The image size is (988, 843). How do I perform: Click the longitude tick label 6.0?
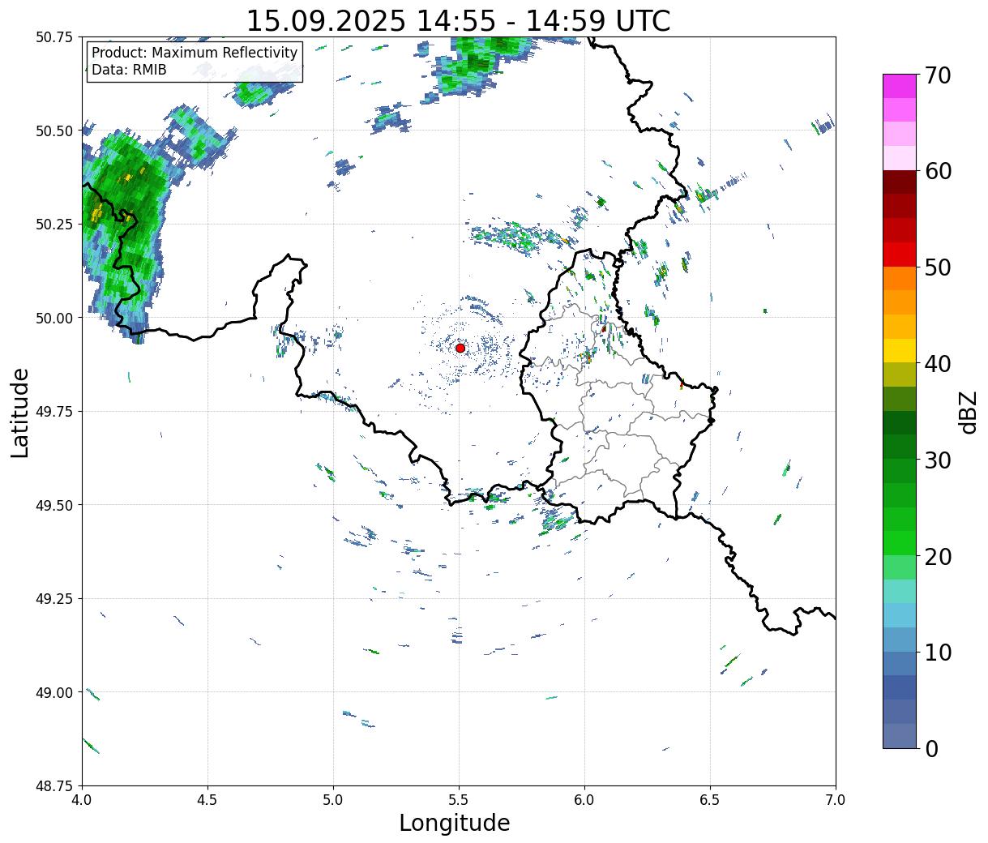(584, 800)
